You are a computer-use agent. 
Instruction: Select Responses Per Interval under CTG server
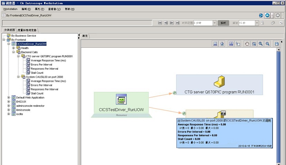pyautogui.click(x=45, y=68)
